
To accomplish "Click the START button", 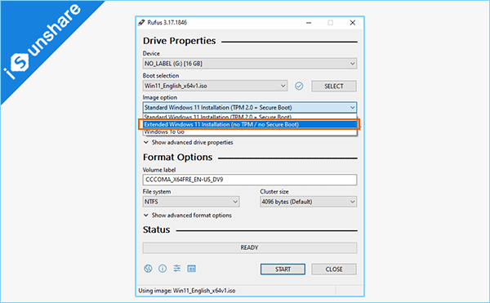I will coord(283,270).
